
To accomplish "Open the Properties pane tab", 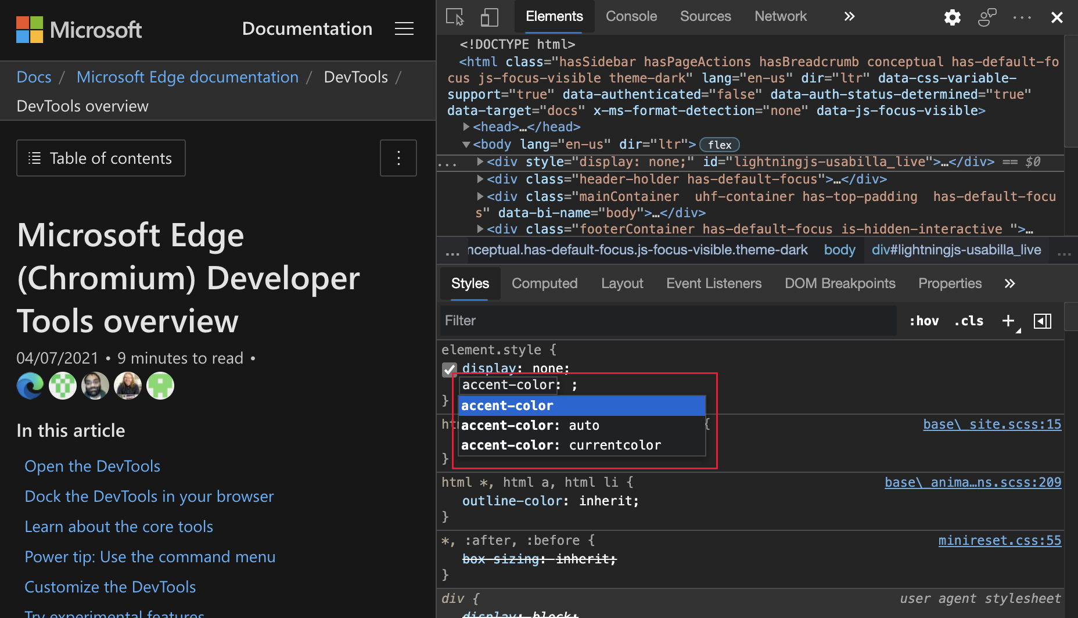I will click(950, 283).
